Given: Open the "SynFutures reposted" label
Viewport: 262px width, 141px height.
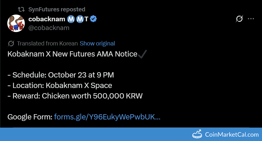Looking at the screenshot, I should click(x=57, y=9).
